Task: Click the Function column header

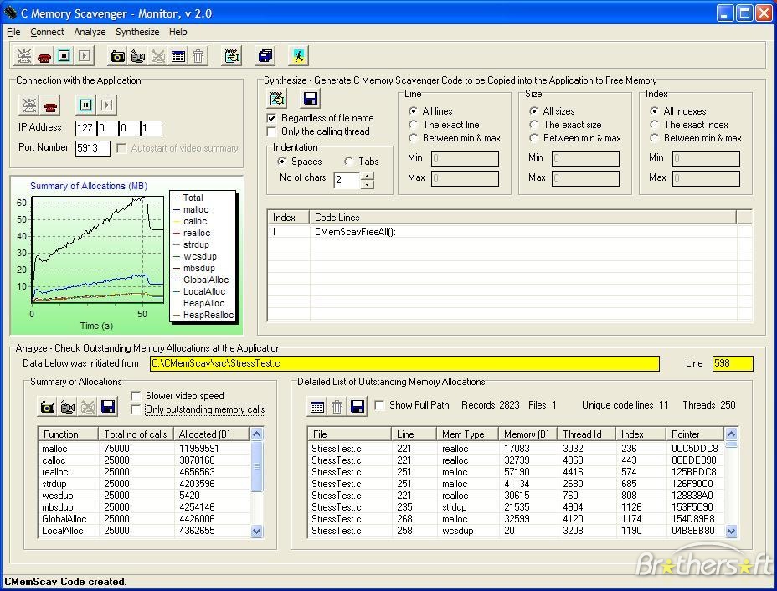Action: [69, 434]
